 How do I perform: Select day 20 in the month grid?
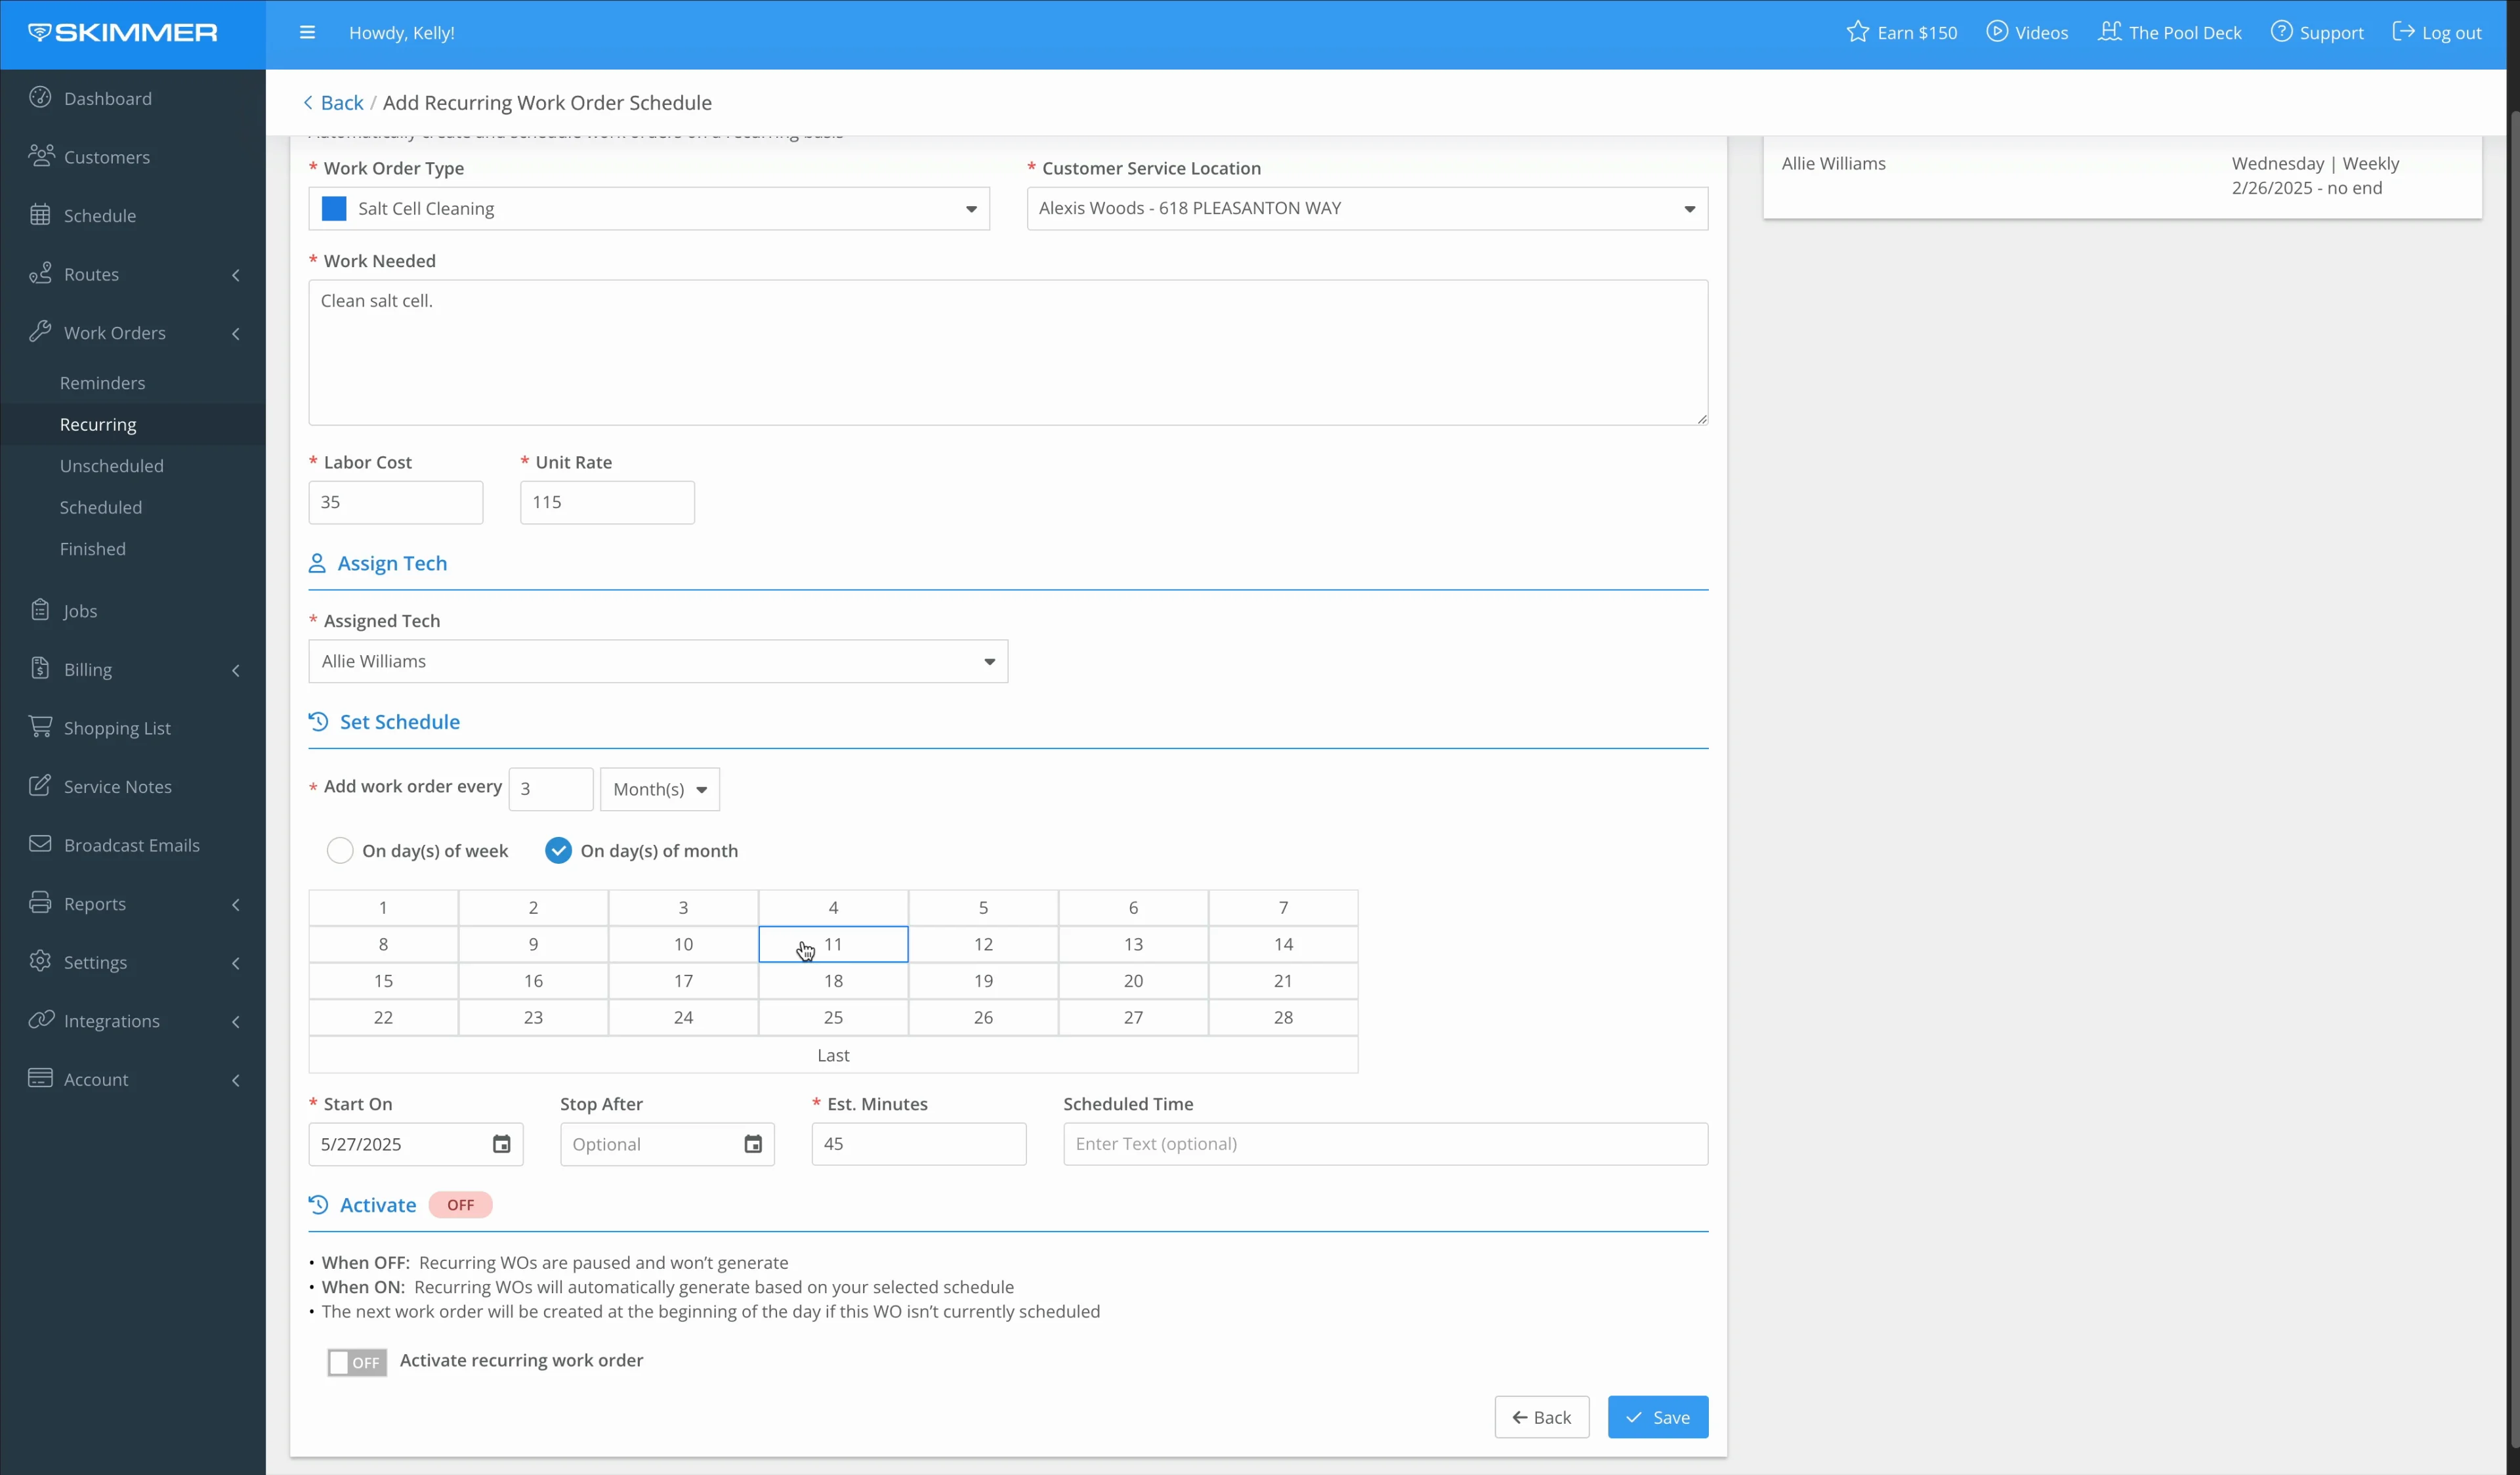point(1133,981)
